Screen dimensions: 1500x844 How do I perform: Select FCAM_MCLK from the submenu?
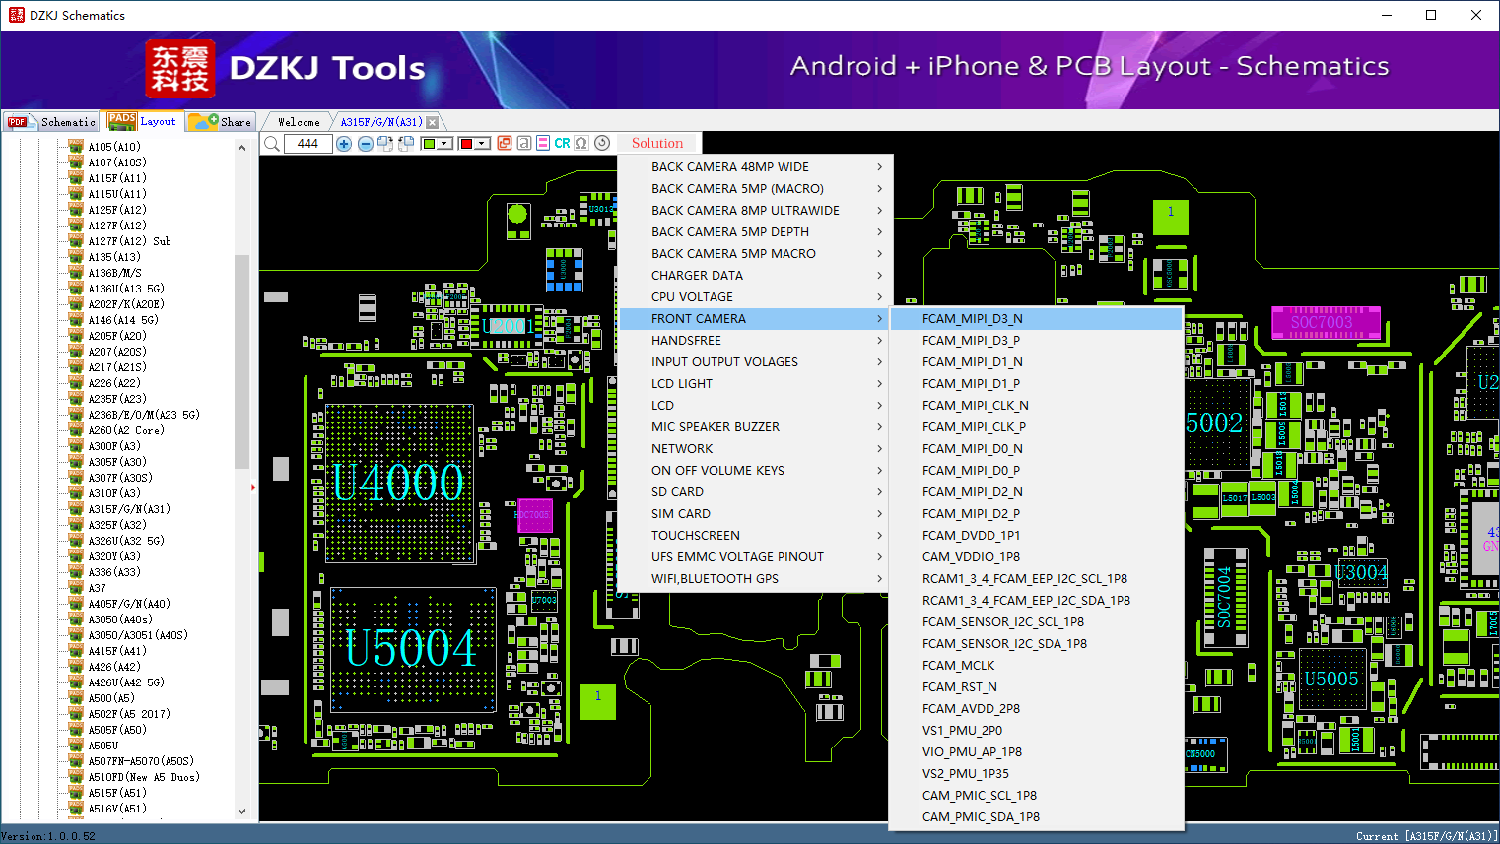(x=958, y=666)
